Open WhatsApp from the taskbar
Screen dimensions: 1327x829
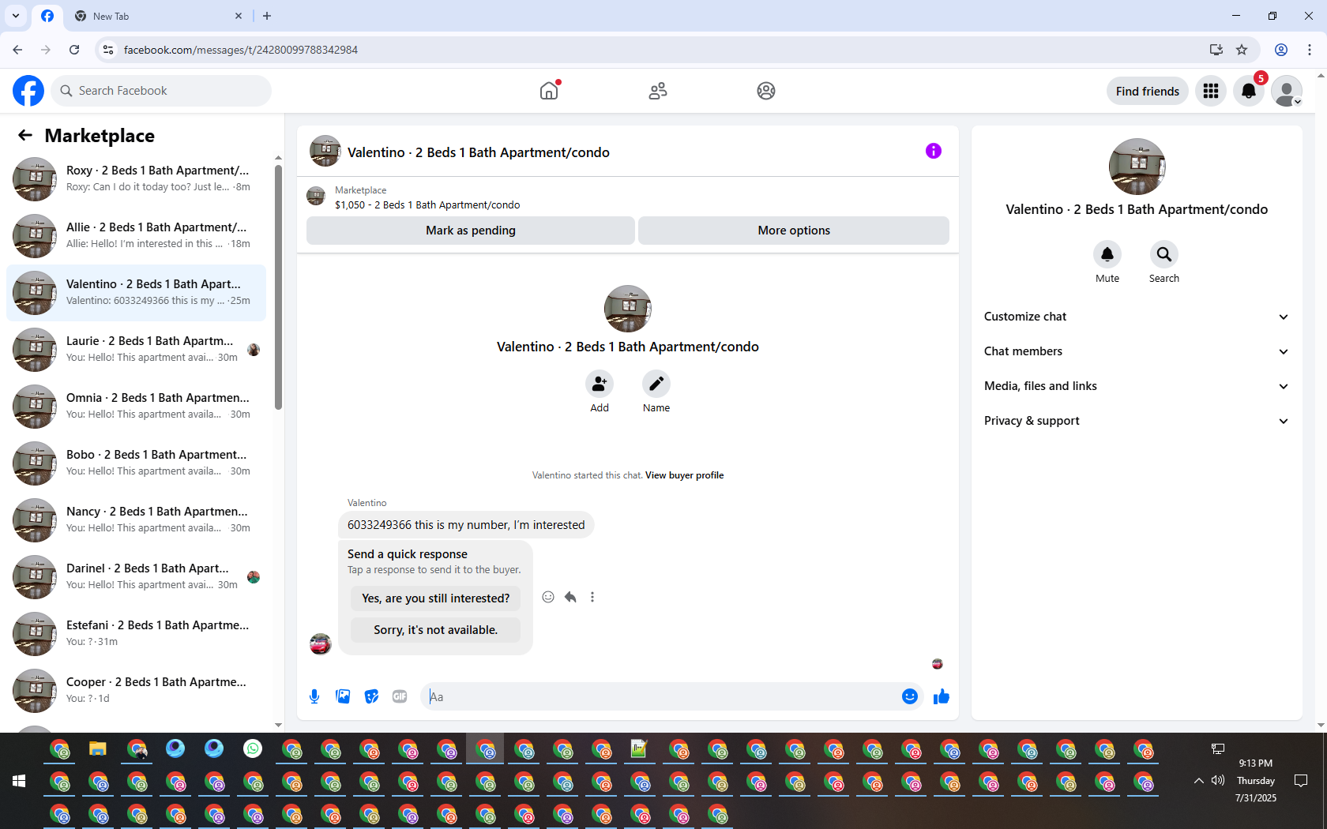pyautogui.click(x=253, y=748)
